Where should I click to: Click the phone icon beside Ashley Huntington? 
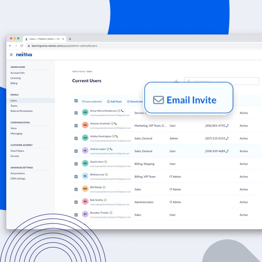(x=117, y=136)
